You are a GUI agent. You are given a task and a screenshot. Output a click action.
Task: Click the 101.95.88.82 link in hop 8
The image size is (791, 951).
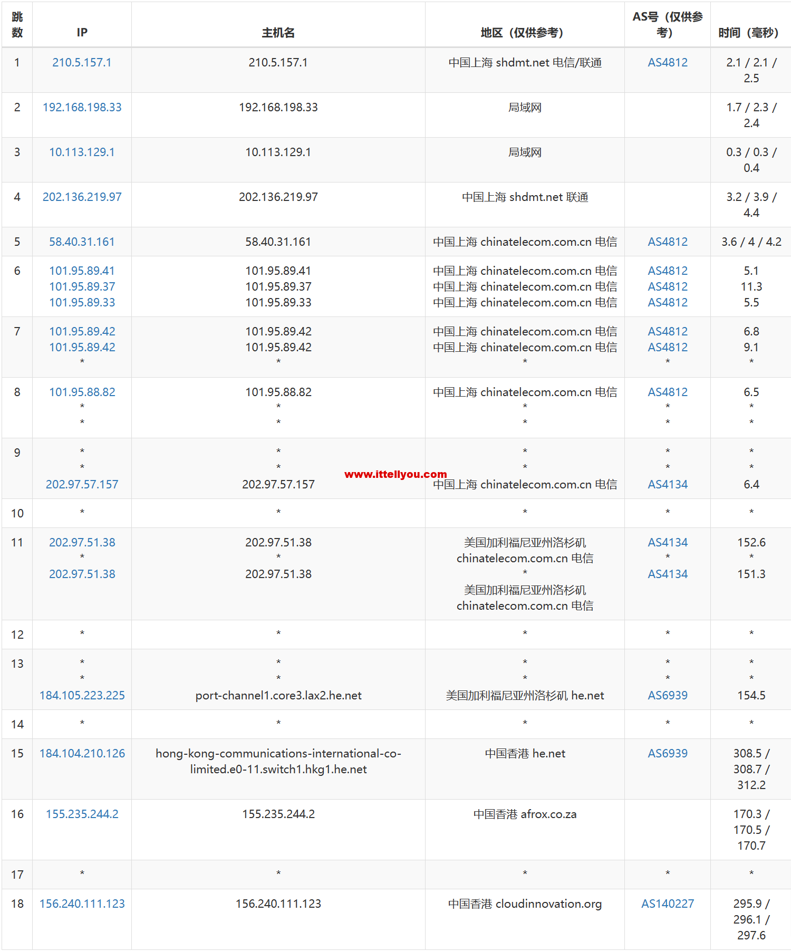tap(82, 392)
